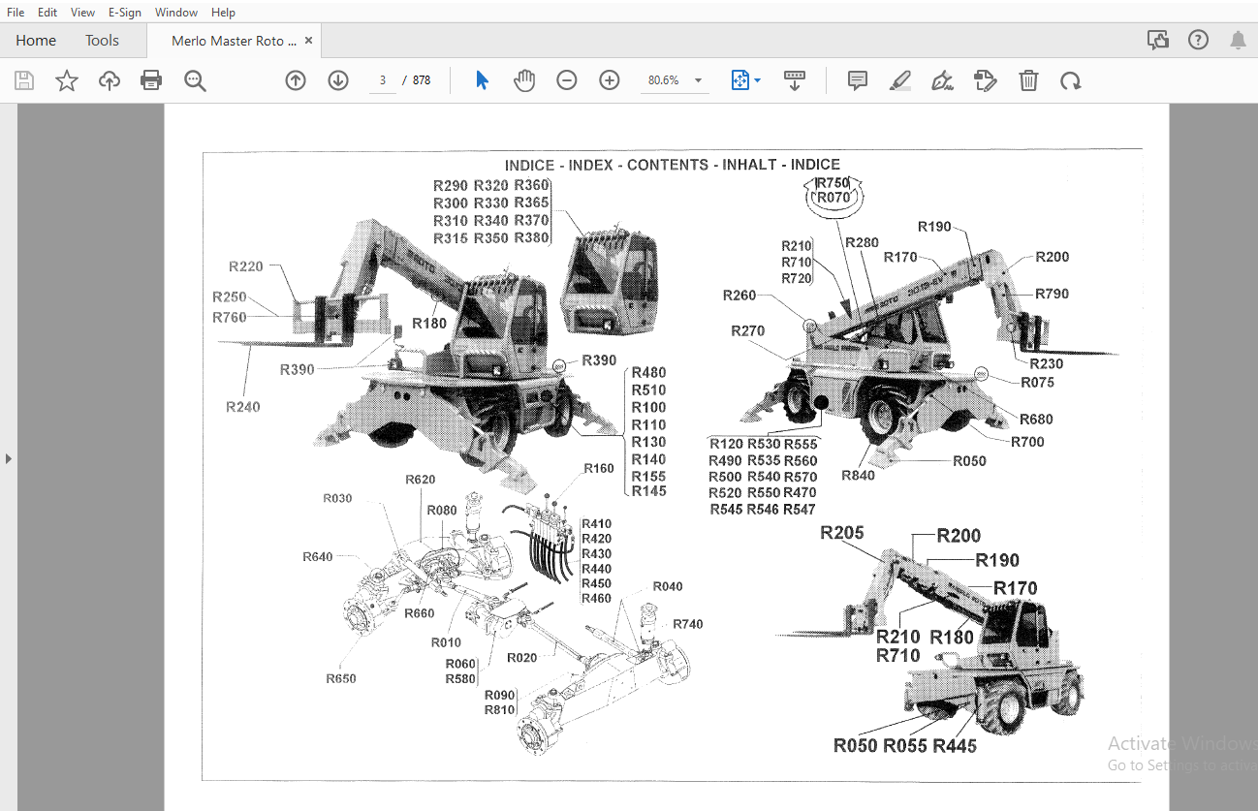Go to next page arrow

click(338, 80)
